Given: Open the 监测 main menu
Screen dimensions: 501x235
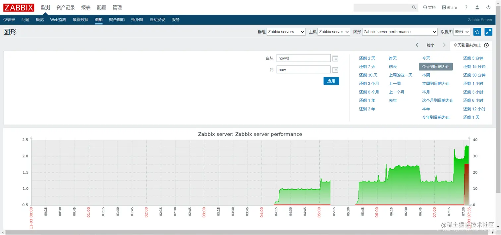Looking at the screenshot, I should click(45, 7).
